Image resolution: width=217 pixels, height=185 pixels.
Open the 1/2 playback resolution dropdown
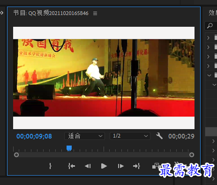click(130, 136)
